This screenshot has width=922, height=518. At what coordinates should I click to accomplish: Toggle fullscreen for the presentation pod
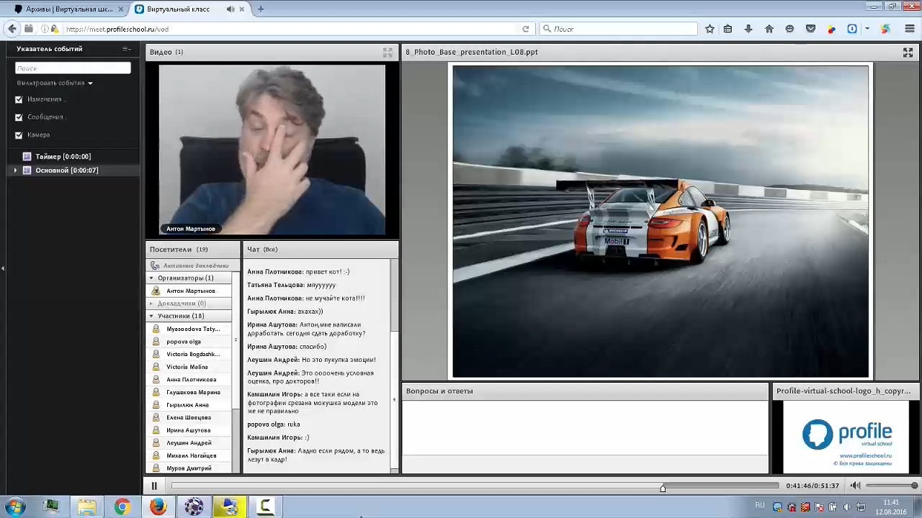(908, 53)
